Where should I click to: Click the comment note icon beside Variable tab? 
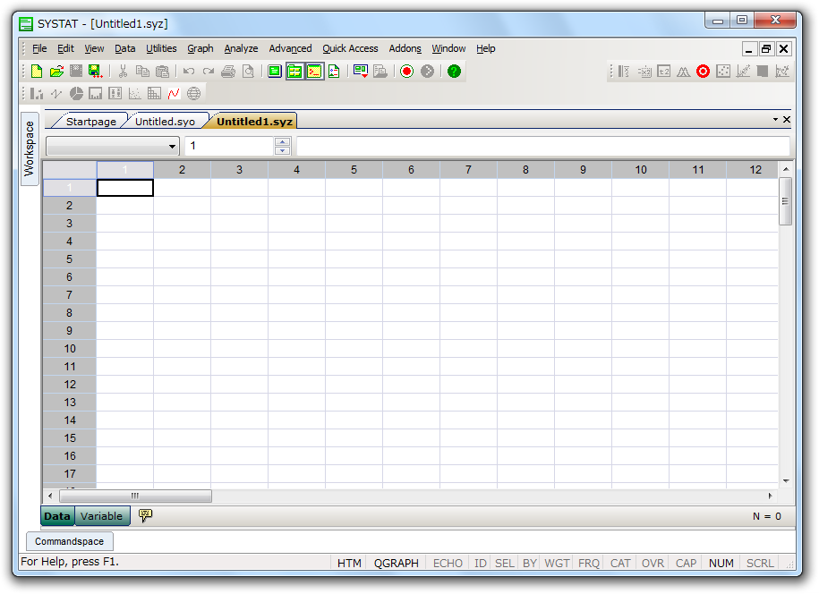(145, 515)
